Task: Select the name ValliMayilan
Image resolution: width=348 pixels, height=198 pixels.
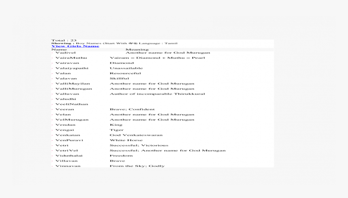Action: coord(72,83)
